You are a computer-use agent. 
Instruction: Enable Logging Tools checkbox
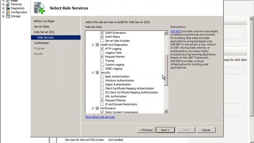point(102,53)
